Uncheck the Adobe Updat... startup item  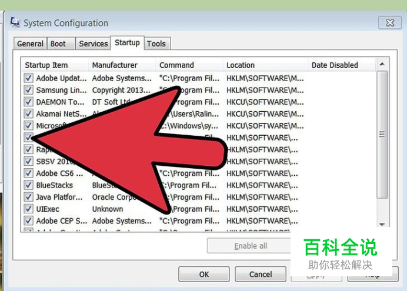click(x=28, y=78)
